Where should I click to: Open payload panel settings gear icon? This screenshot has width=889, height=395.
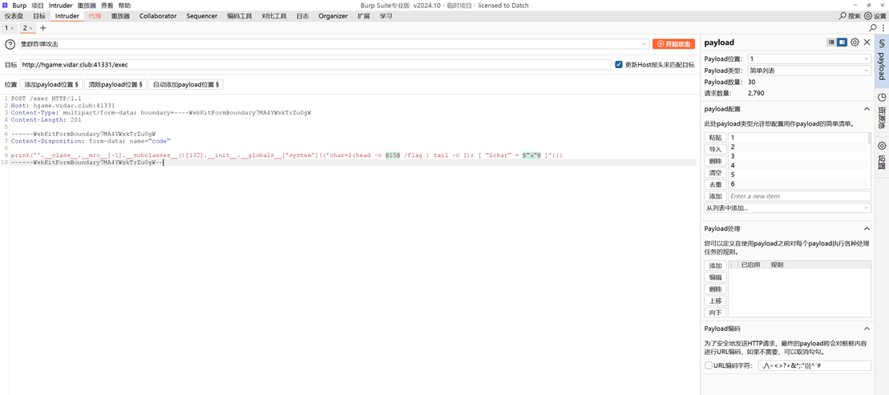click(x=855, y=42)
